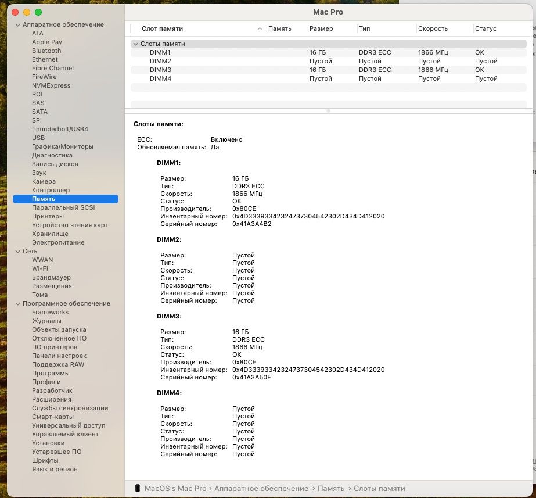Click Аппаратное обеспечение in path bar
The image size is (536, 498).
(261, 489)
